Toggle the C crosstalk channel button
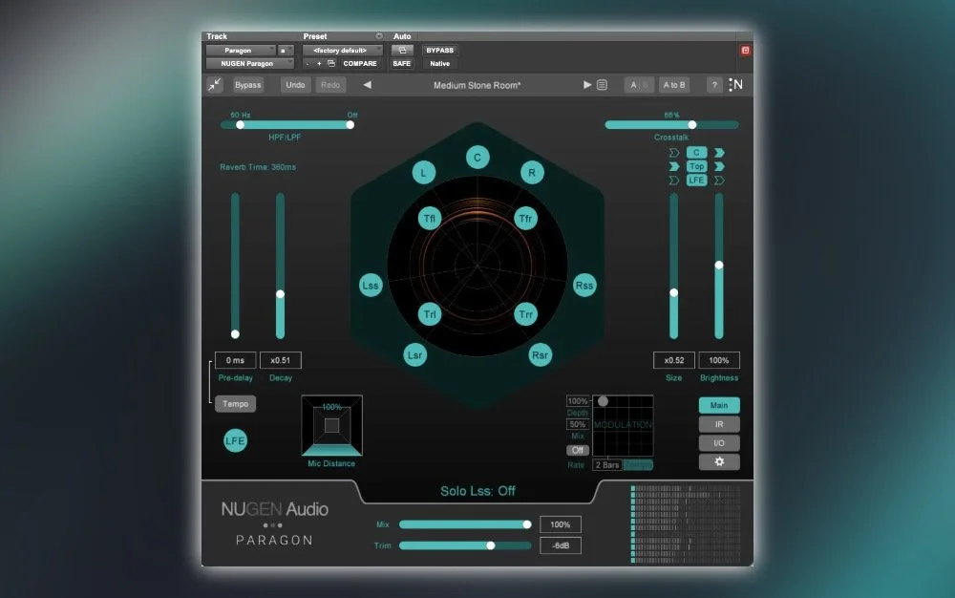This screenshot has height=598, width=955. [x=697, y=152]
